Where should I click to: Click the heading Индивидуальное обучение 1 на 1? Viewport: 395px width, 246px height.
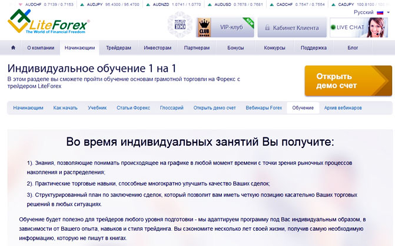(x=92, y=68)
